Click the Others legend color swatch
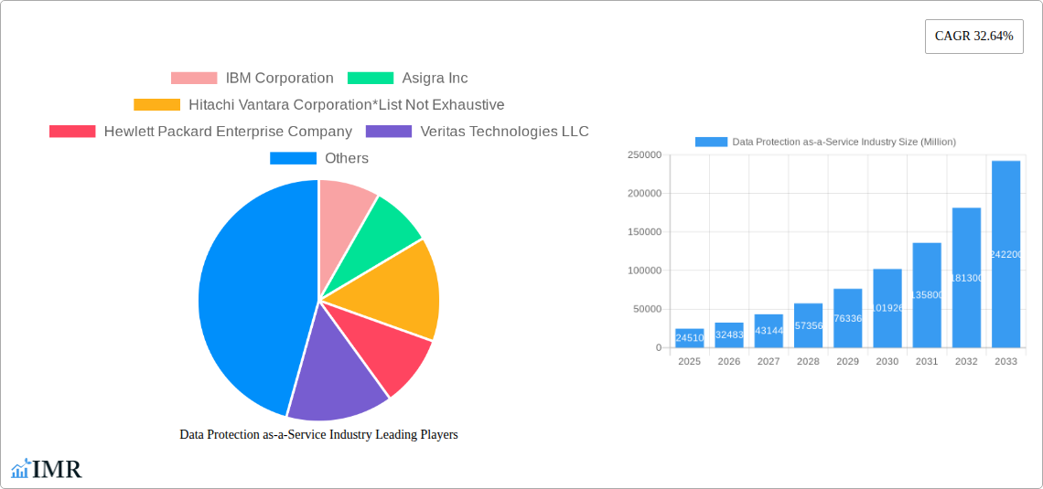This screenshot has width=1043, height=489. pos(294,158)
